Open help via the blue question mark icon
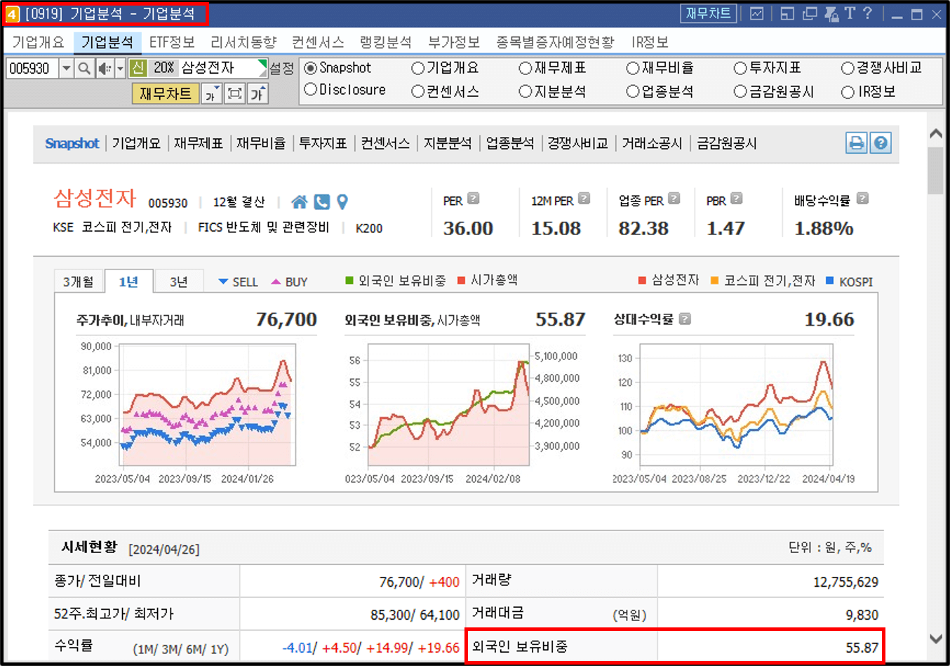 point(881,142)
